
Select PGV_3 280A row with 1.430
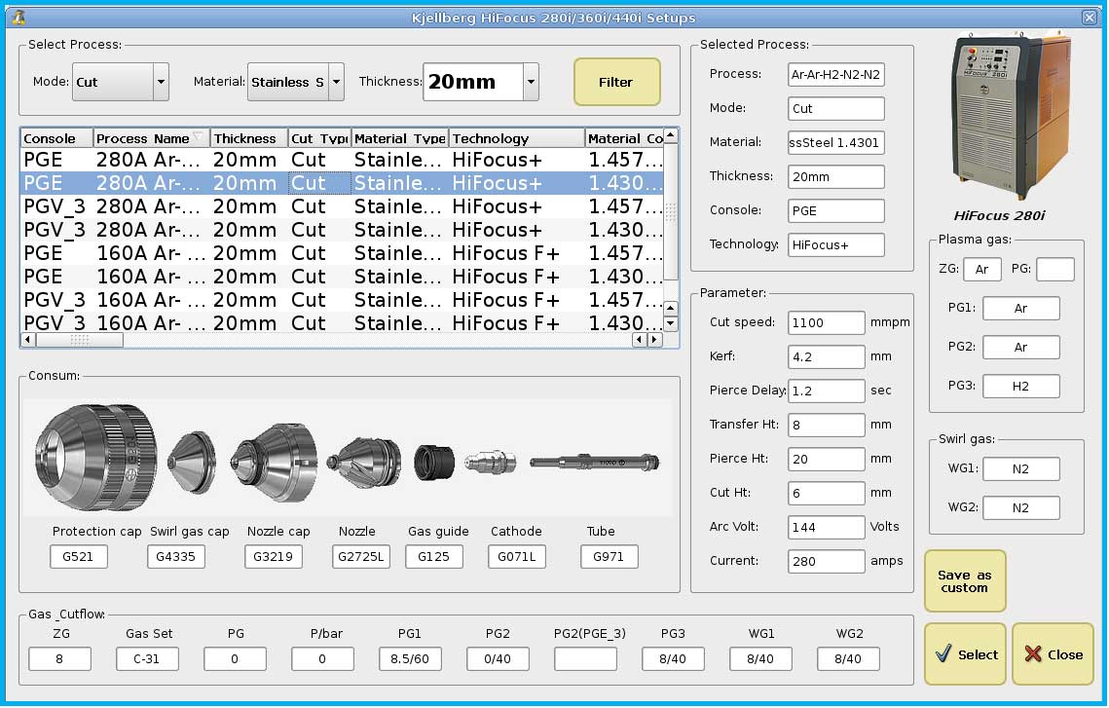click(343, 230)
